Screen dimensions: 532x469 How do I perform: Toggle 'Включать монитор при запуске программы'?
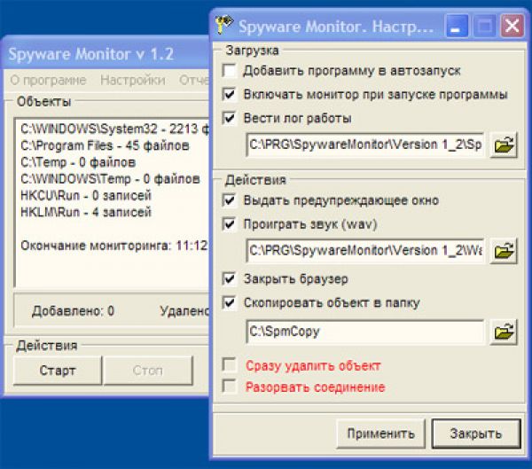tap(230, 94)
